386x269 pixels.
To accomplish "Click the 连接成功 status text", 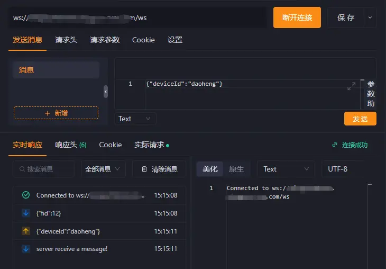I will [355, 145].
